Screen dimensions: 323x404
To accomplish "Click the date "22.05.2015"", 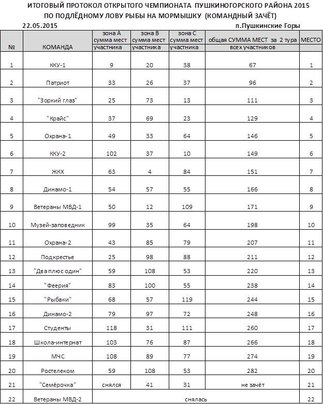I will point(40,26).
